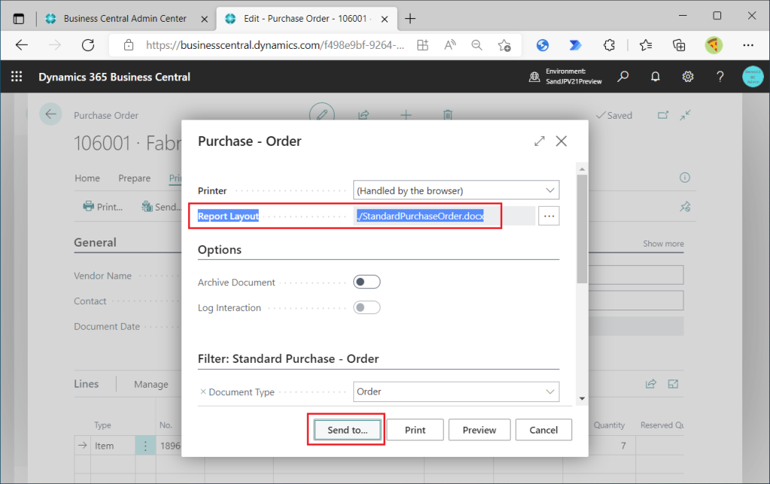Open the browser Settings and more menu
This screenshot has width=770, height=484.
click(x=748, y=45)
